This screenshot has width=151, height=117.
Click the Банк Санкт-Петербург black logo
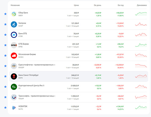point(14,76)
